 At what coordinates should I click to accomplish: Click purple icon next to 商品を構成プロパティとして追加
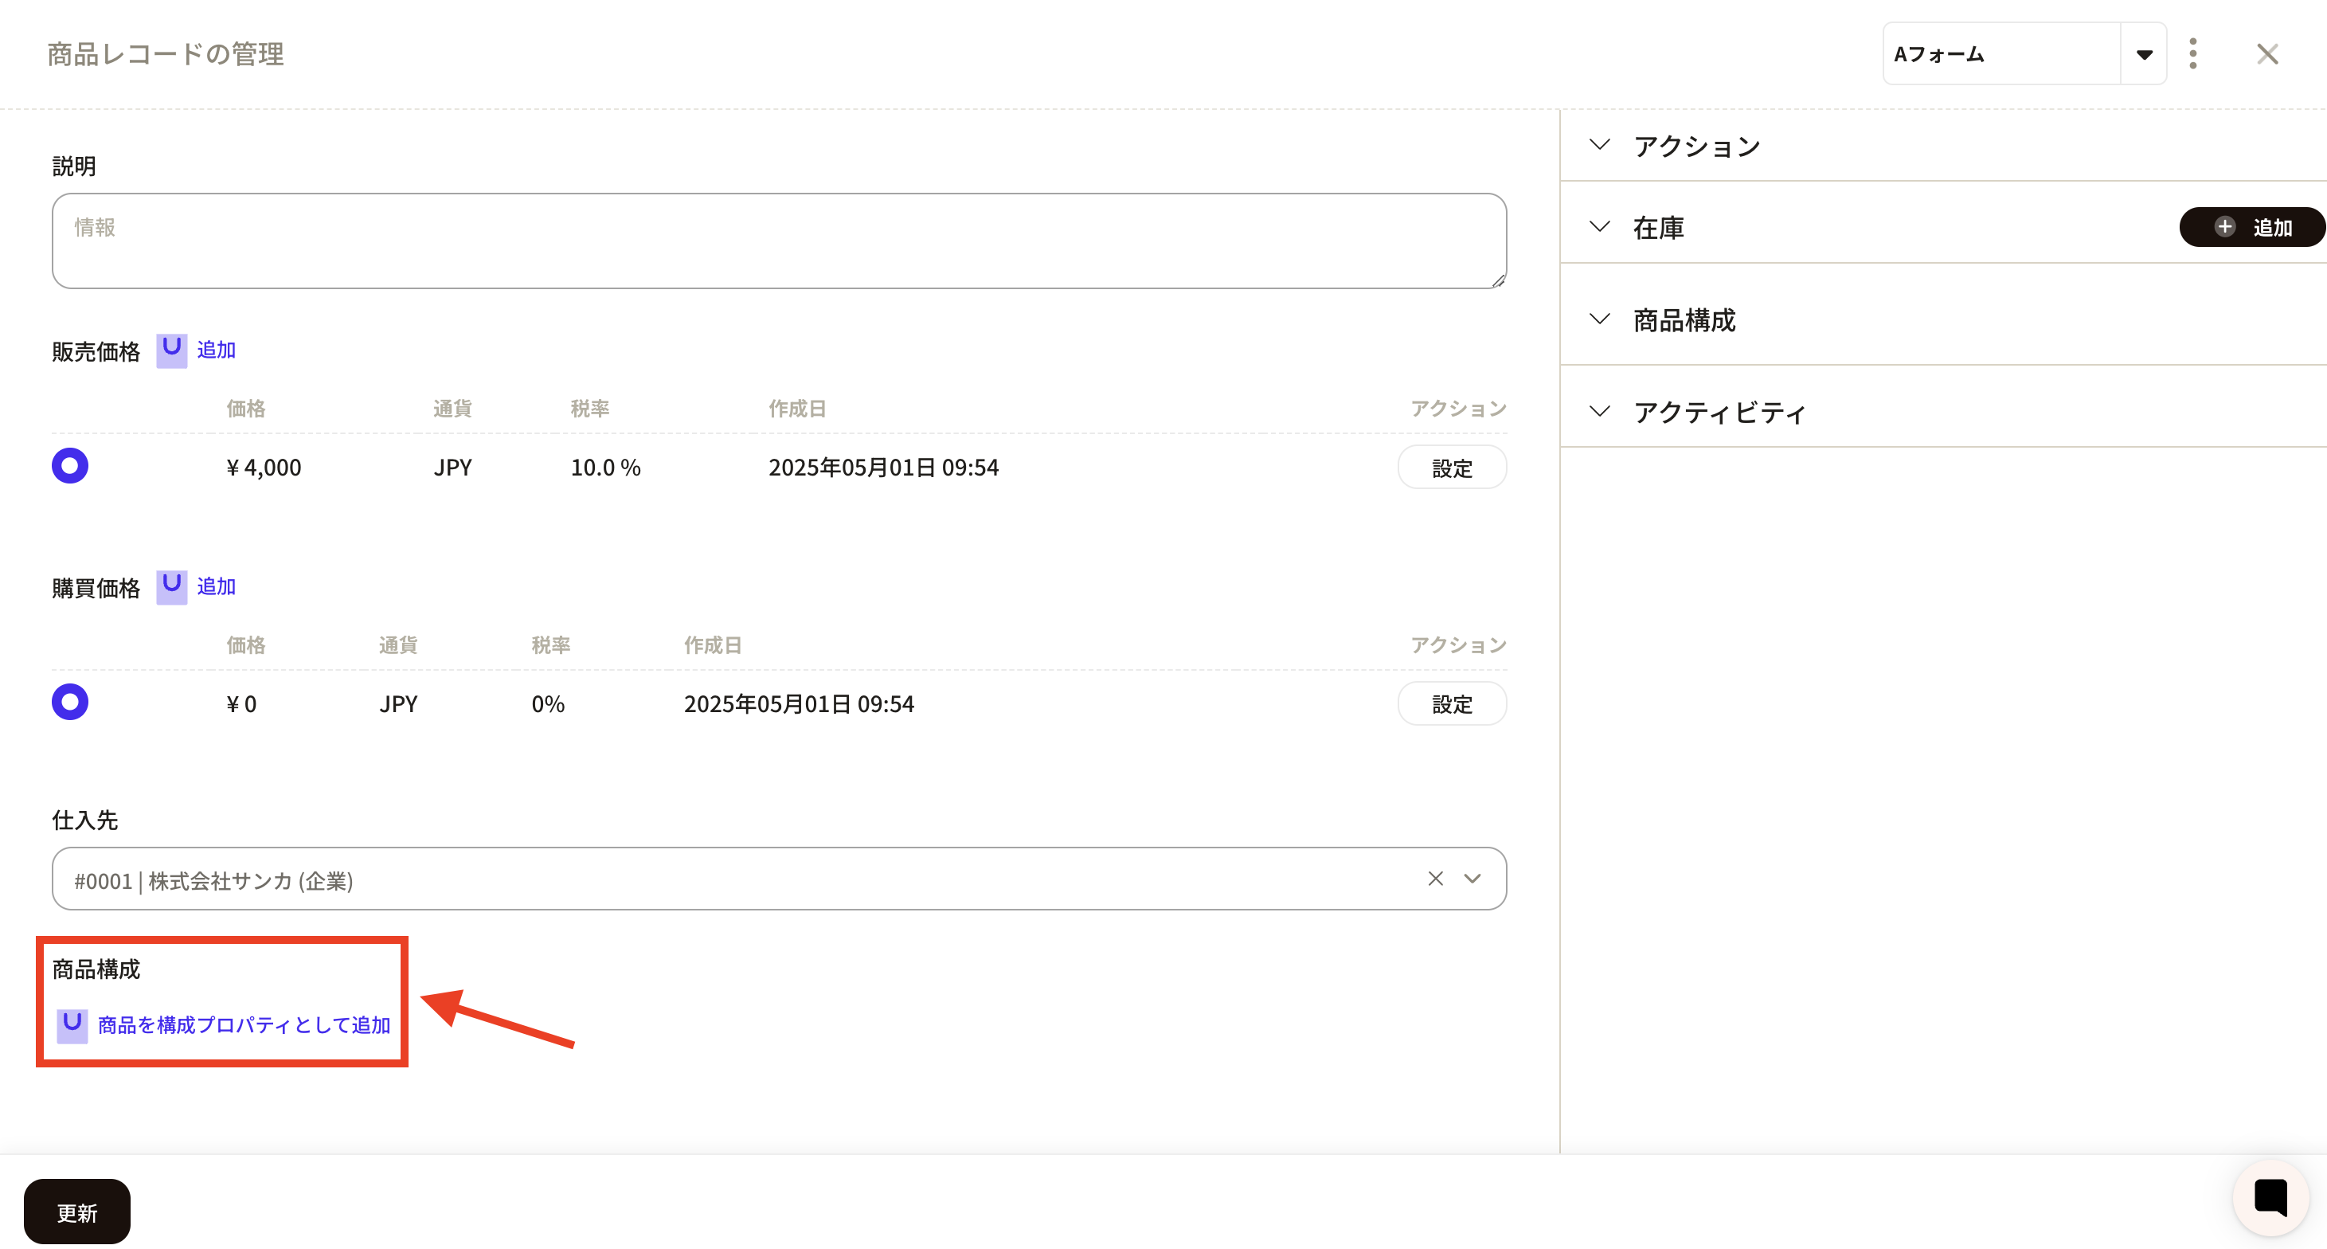coord(72,1025)
